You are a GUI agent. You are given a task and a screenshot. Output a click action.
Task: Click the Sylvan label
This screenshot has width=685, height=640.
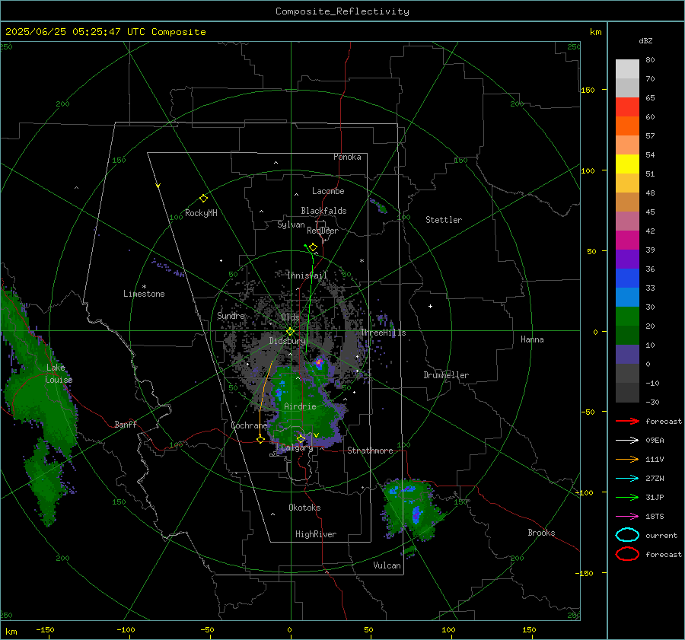tap(291, 224)
